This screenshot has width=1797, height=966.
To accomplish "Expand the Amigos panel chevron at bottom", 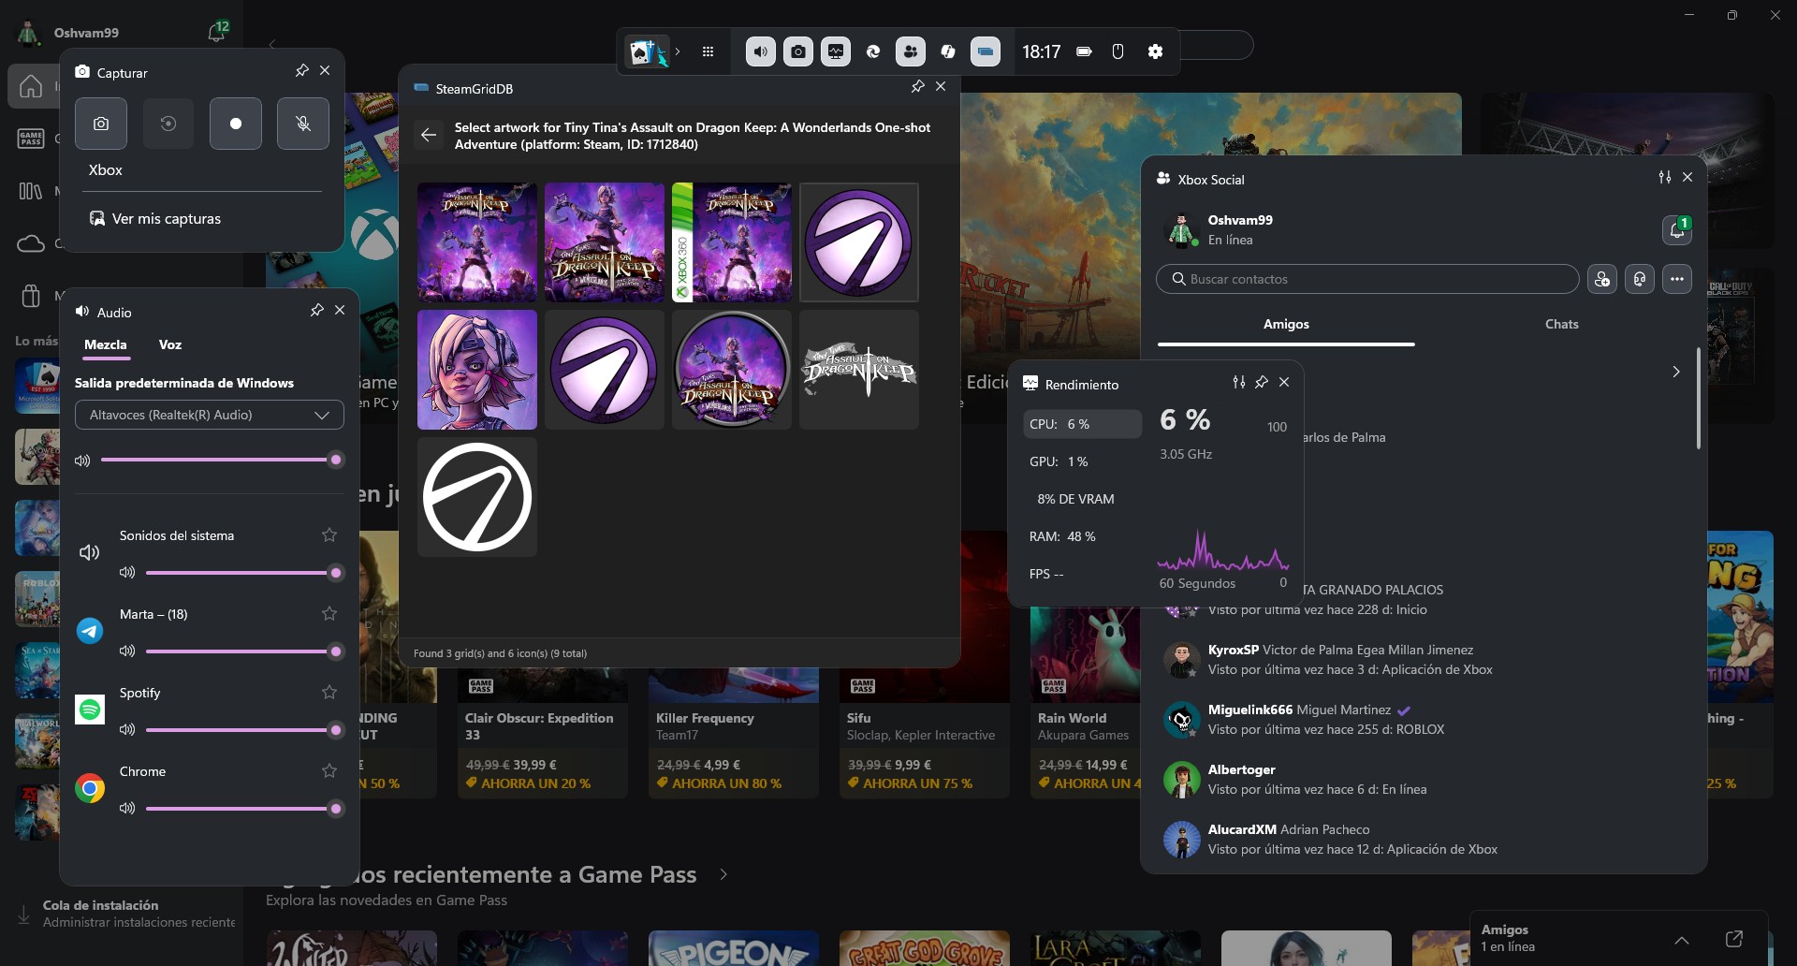I will coord(1681,940).
